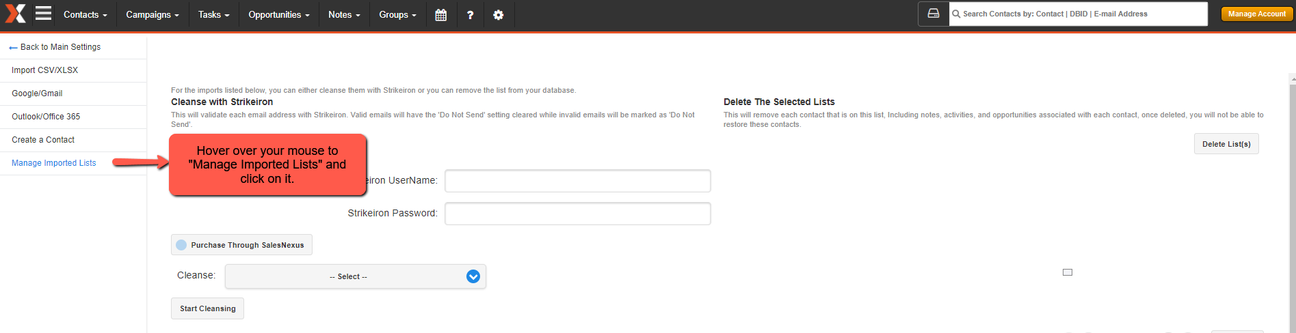
Task: Open the Opportunities menu
Action: click(279, 14)
